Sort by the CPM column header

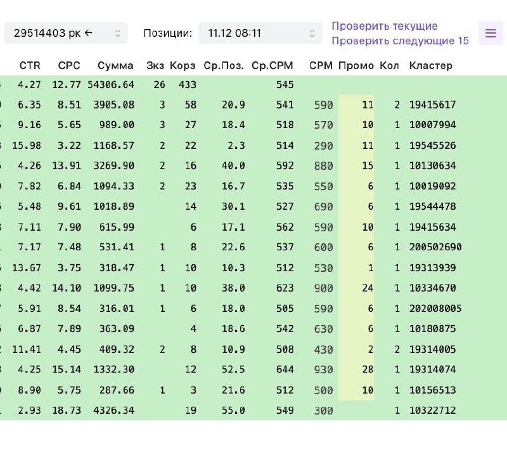[x=321, y=66]
